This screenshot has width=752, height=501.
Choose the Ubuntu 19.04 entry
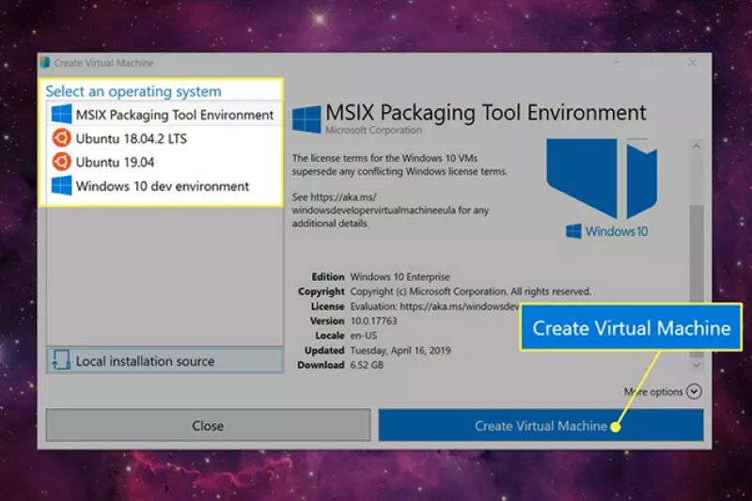(164, 162)
